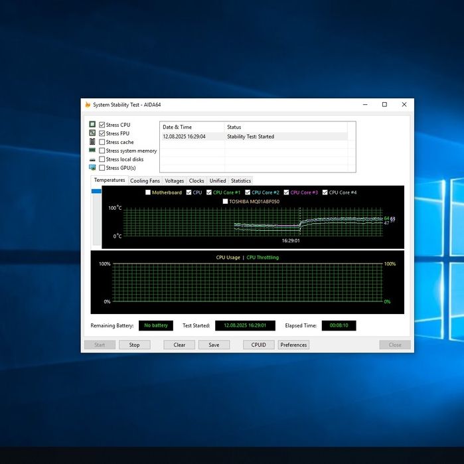
Task: Click the FPU icon beside Stress FPU
Action: [92, 133]
